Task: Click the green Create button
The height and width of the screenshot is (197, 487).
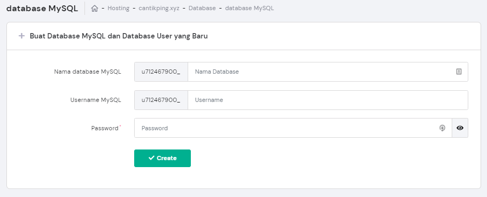Action: click(x=163, y=158)
